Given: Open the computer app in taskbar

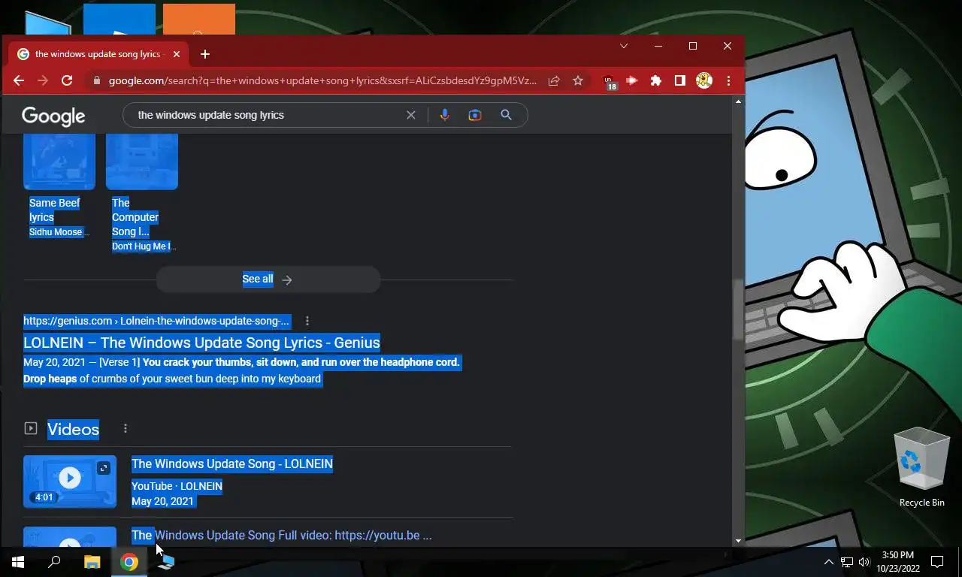Looking at the screenshot, I should [166, 562].
